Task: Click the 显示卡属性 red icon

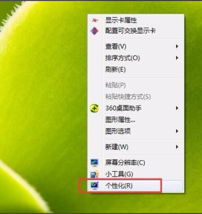Action: [95, 20]
